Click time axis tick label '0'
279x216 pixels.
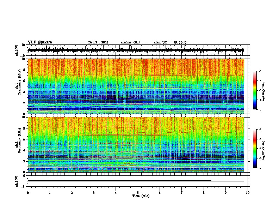click(x=28, y=193)
